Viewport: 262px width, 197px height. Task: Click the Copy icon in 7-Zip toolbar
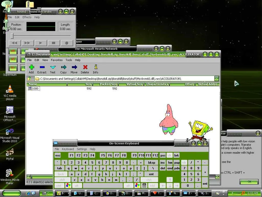point(63,69)
